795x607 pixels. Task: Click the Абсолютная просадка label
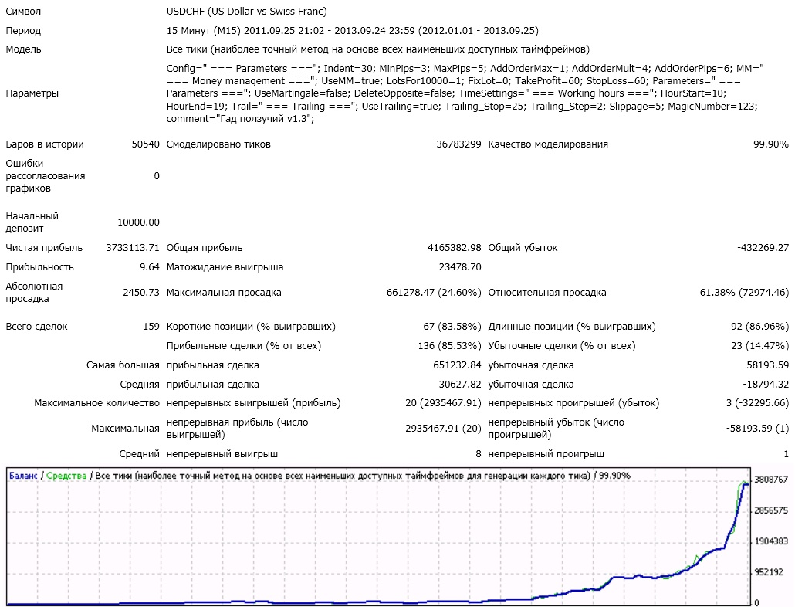click(x=34, y=292)
